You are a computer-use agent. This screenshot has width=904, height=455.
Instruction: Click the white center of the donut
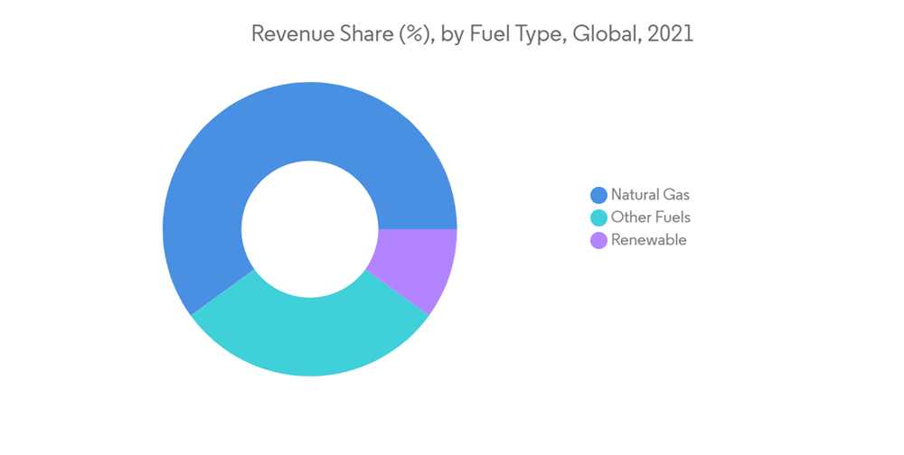coord(310,229)
